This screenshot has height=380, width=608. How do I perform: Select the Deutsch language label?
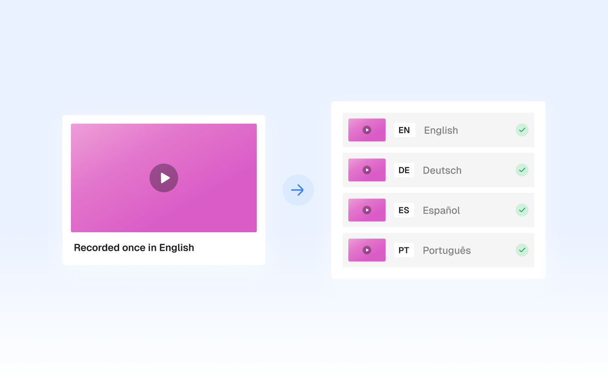click(442, 170)
